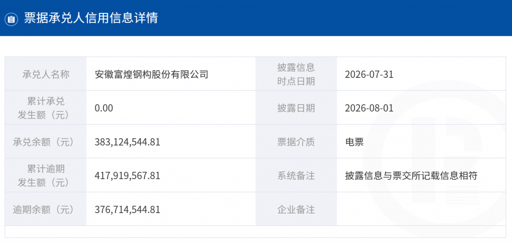Viewport: 512px width, 244px height.
Task: Click the 披露信息与票交所记载信息相符 remark
Action: click(x=411, y=176)
